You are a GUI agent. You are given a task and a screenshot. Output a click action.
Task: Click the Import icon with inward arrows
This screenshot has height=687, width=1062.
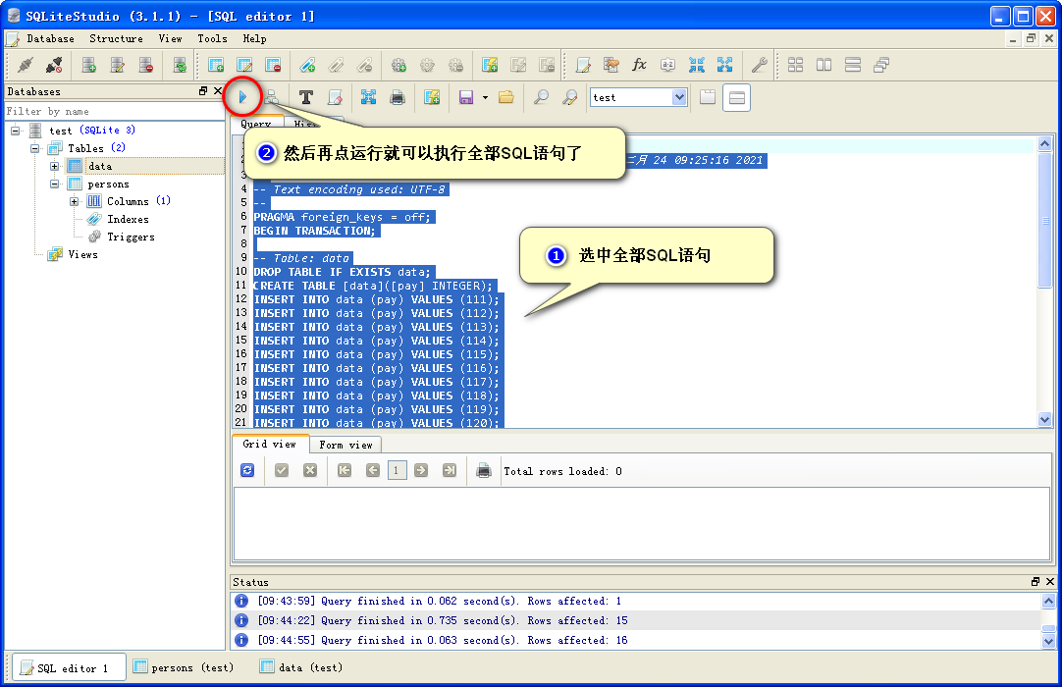pos(696,65)
